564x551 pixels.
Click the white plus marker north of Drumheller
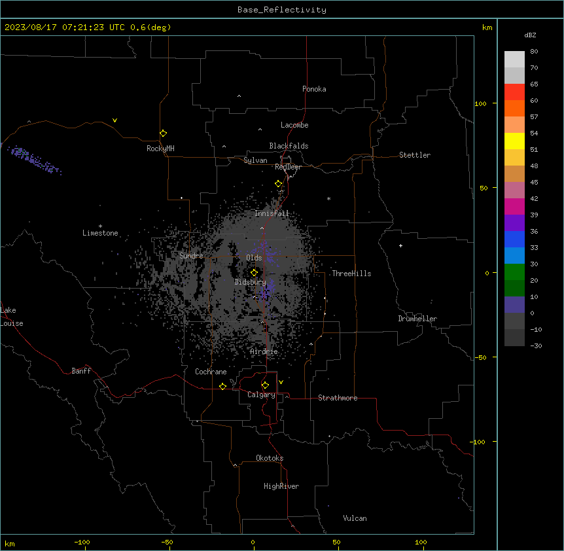point(400,245)
